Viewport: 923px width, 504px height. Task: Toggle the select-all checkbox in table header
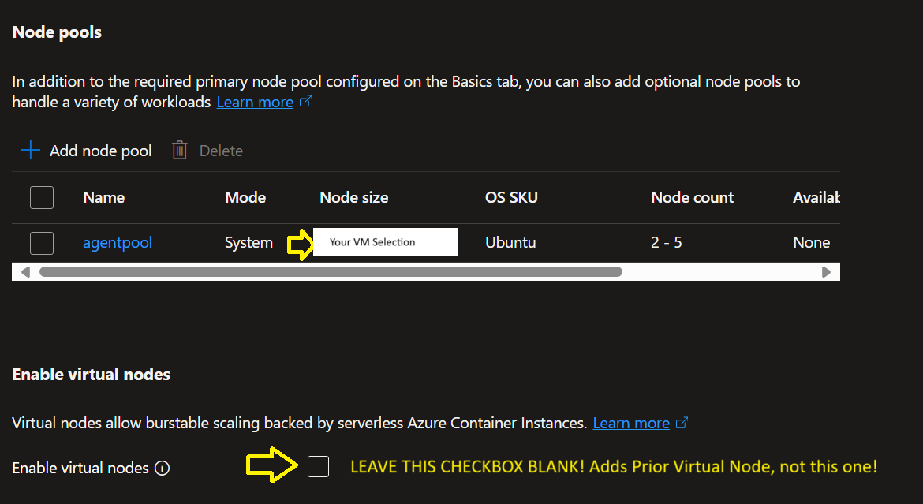pos(42,197)
